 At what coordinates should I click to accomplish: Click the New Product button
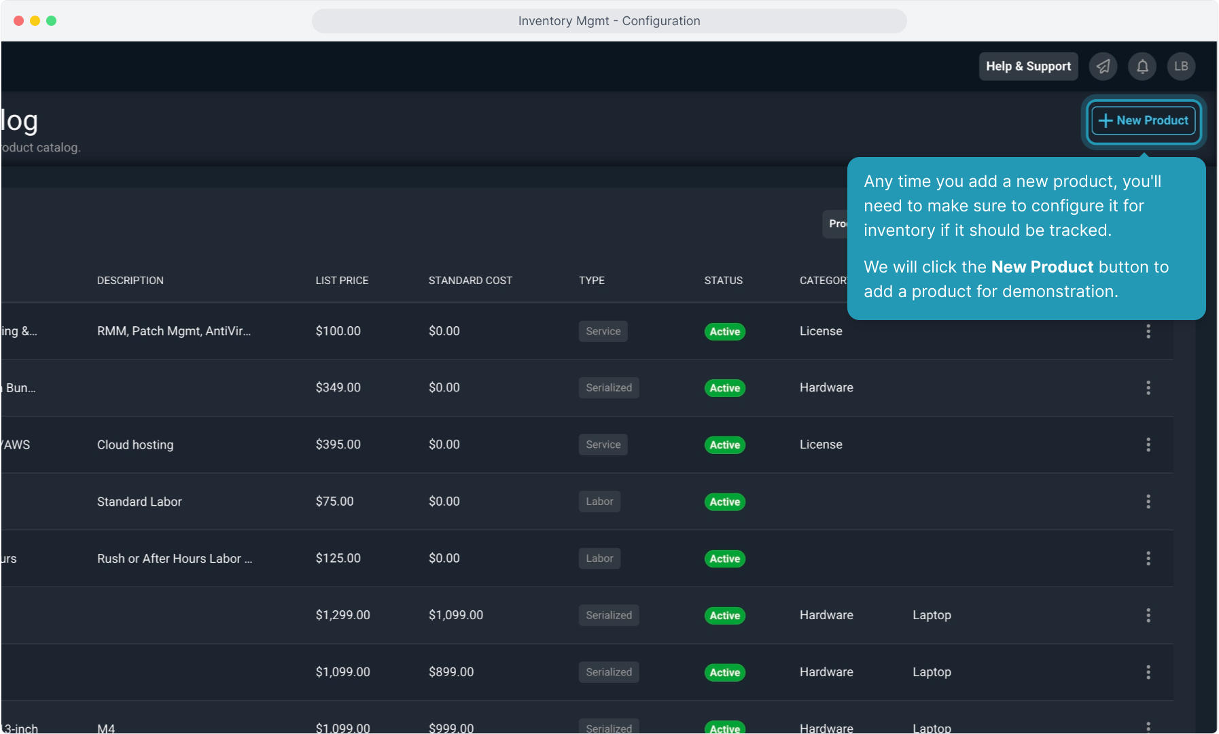[1144, 120]
